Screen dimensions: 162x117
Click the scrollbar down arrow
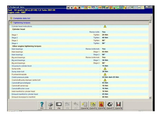click(x=150, y=98)
